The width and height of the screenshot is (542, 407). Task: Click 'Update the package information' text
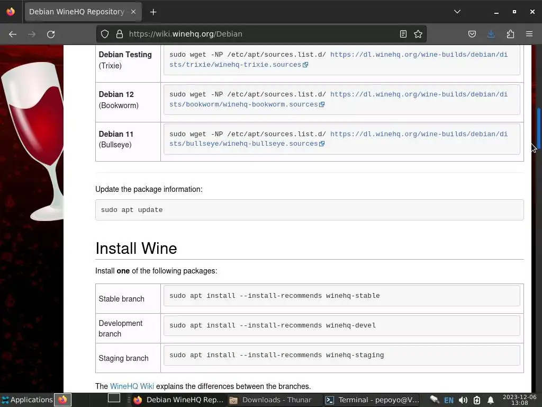[x=149, y=189]
